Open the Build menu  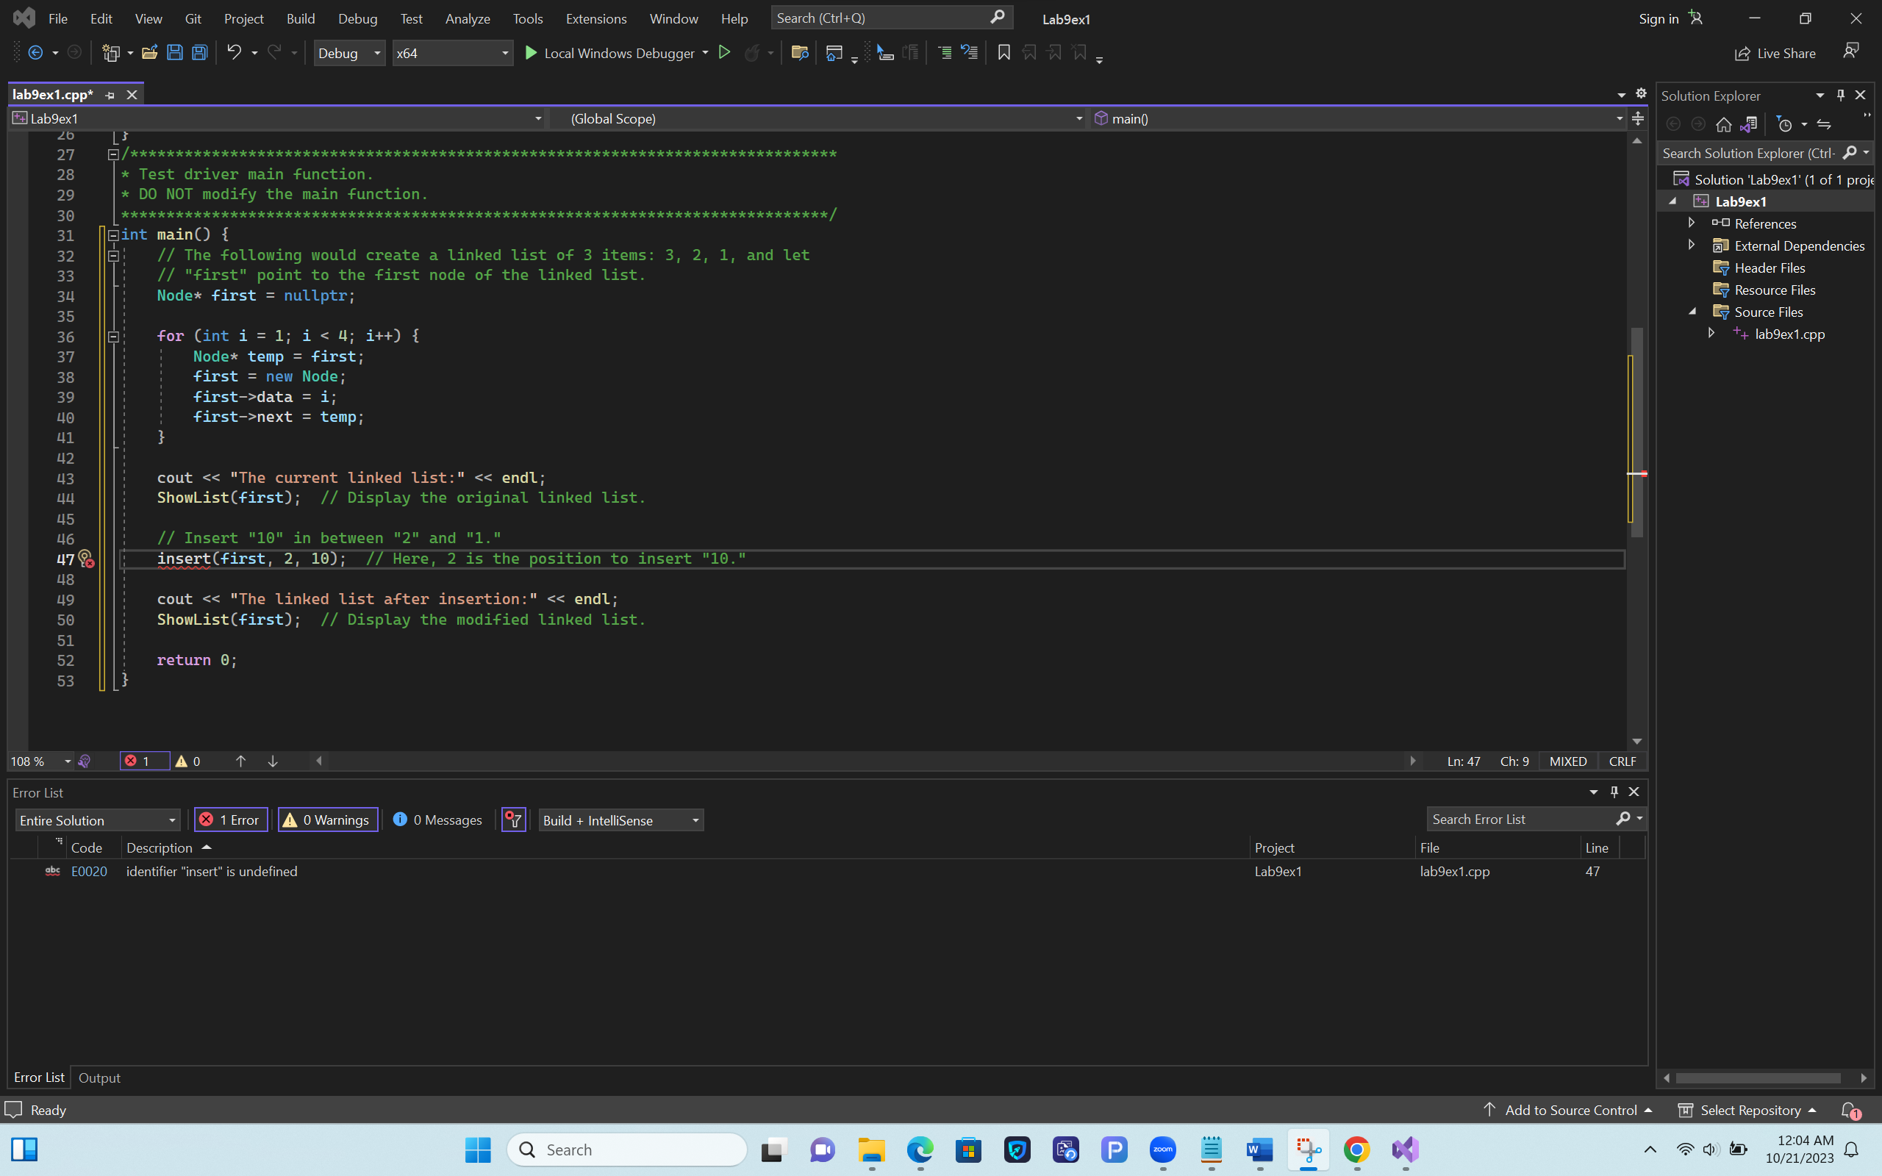tap(300, 18)
